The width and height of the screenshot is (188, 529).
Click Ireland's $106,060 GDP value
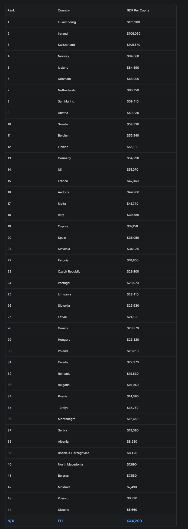click(x=134, y=34)
